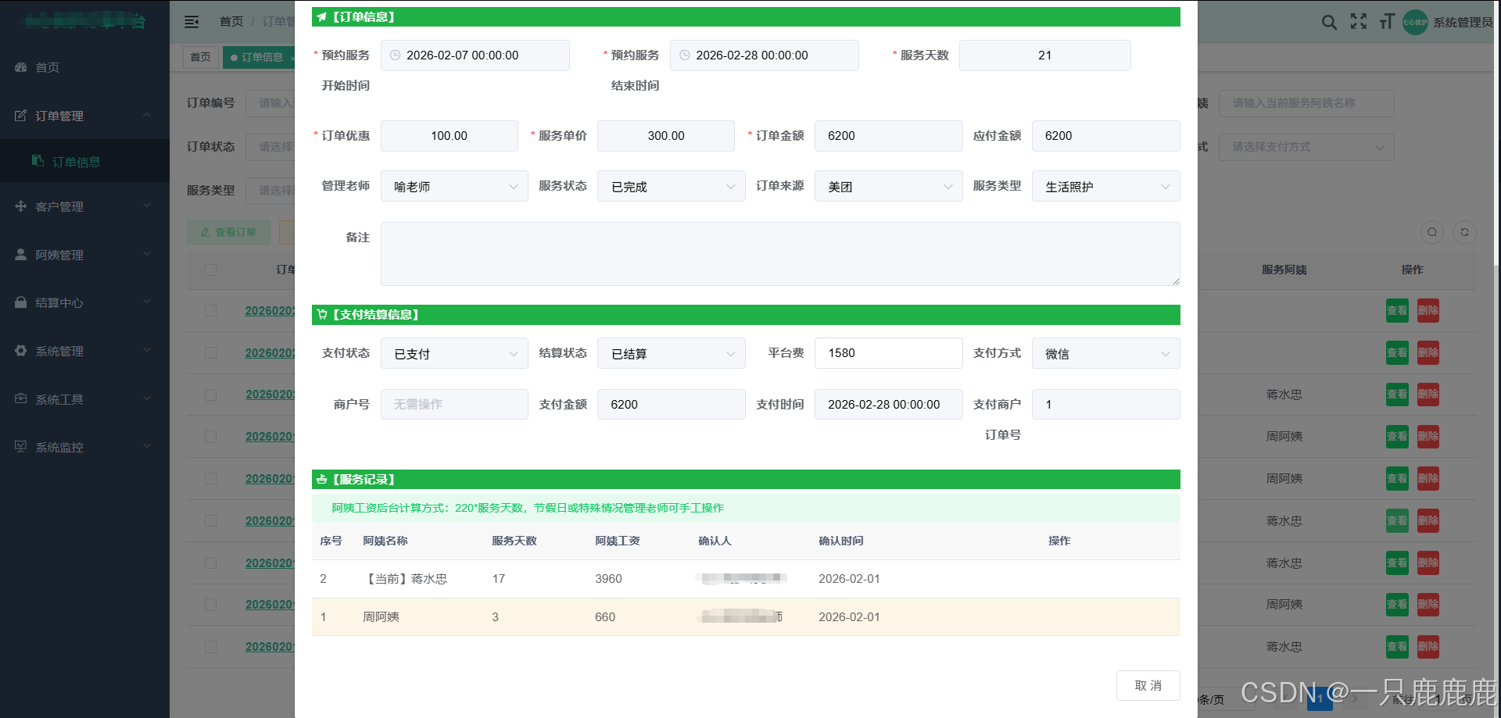Click 周阿姨 in the dialog's service record table
The width and height of the screenshot is (1501, 718).
coord(382,617)
